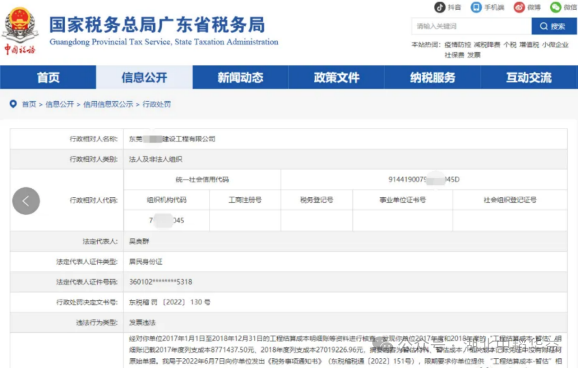Select the 政策文件 menu item
This screenshot has width=578, height=368.
(x=337, y=77)
